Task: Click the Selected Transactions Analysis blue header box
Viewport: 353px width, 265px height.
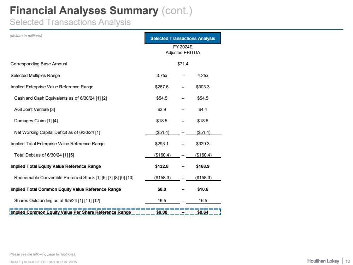Action: 183,38
